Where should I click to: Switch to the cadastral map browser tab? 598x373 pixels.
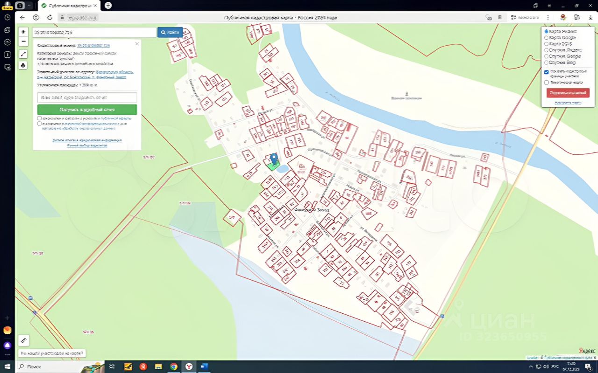click(x=68, y=6)
